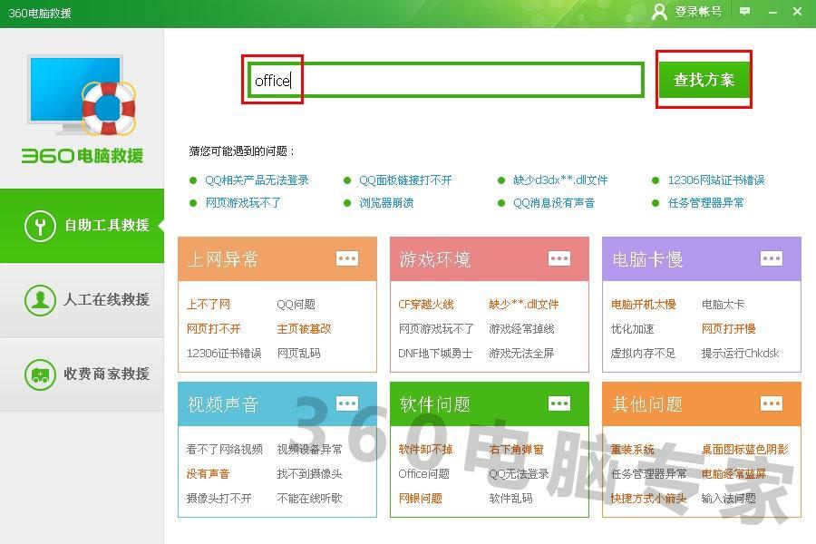Select 电脑经常蓝屏 item
This screenshot has height=544, width=816.
tap(733, 473)
